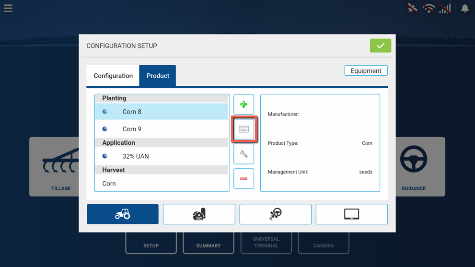The height and width of the screenshot is (267, 475).
Task: Click the Planting group header
Action: 162,98
